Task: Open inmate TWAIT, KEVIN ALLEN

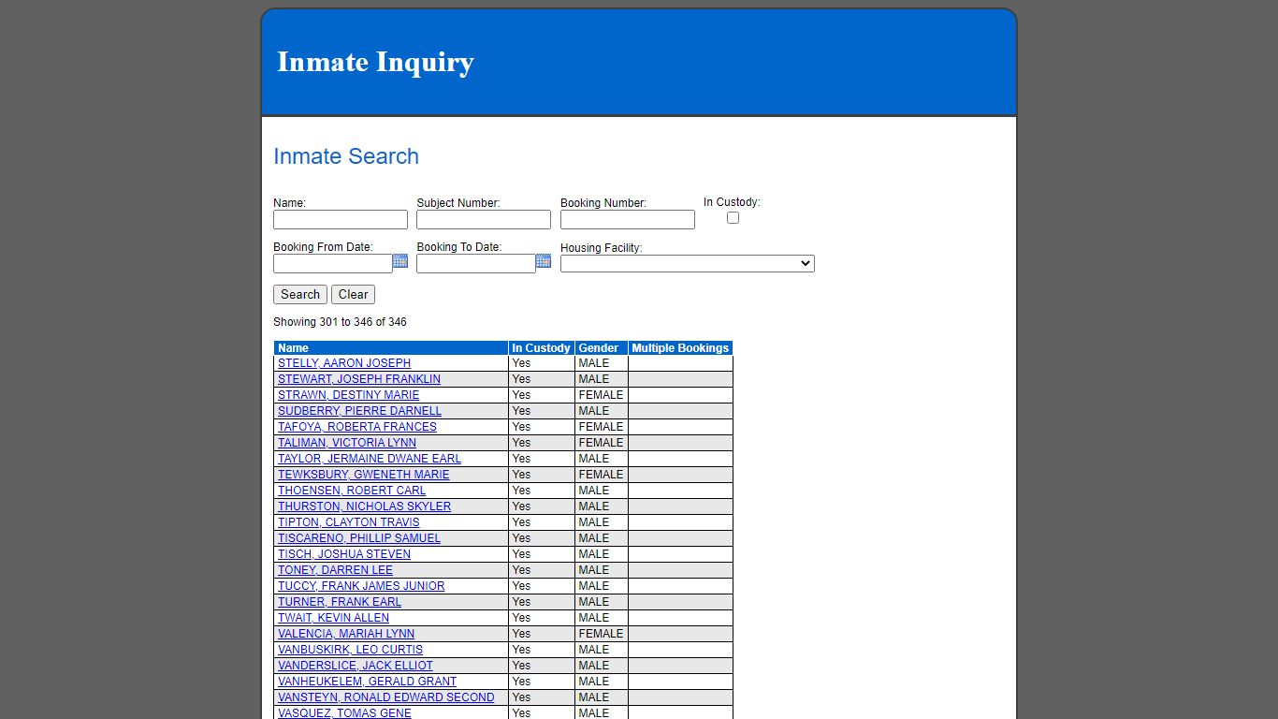Action: (x=333, y=618)
